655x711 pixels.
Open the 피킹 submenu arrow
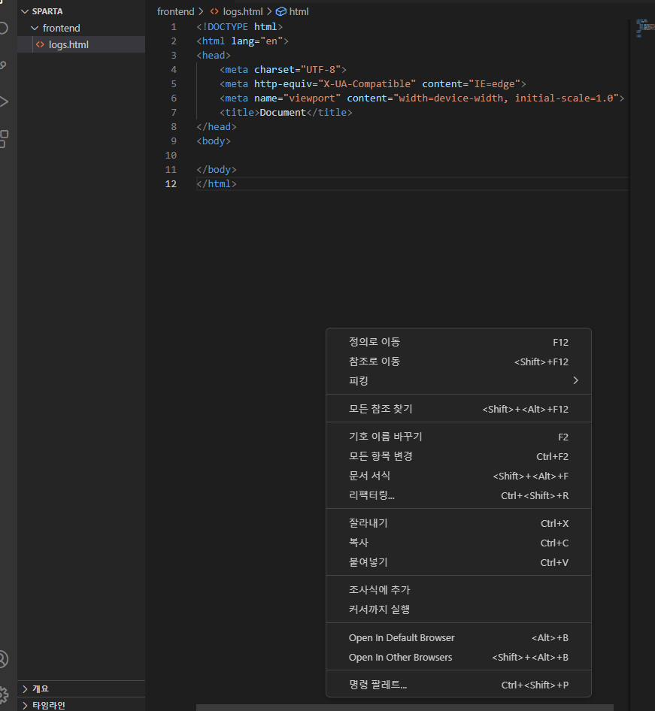pyautogui.click(x=575, y=380)
